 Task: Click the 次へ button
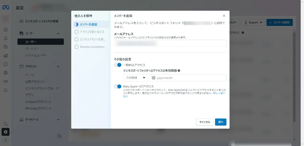click(220, 122)
